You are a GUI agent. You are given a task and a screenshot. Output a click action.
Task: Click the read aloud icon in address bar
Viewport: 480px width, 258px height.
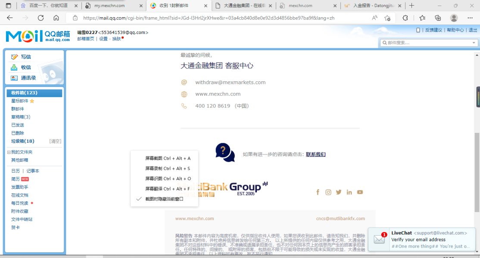tap(374, 18)
